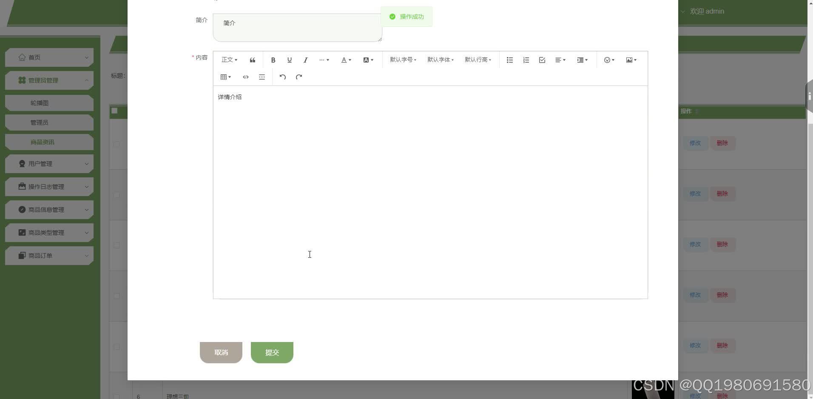Open the font color picker

click(346, 60)
